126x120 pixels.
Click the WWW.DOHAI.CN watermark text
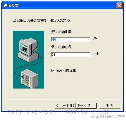(88, 112)
